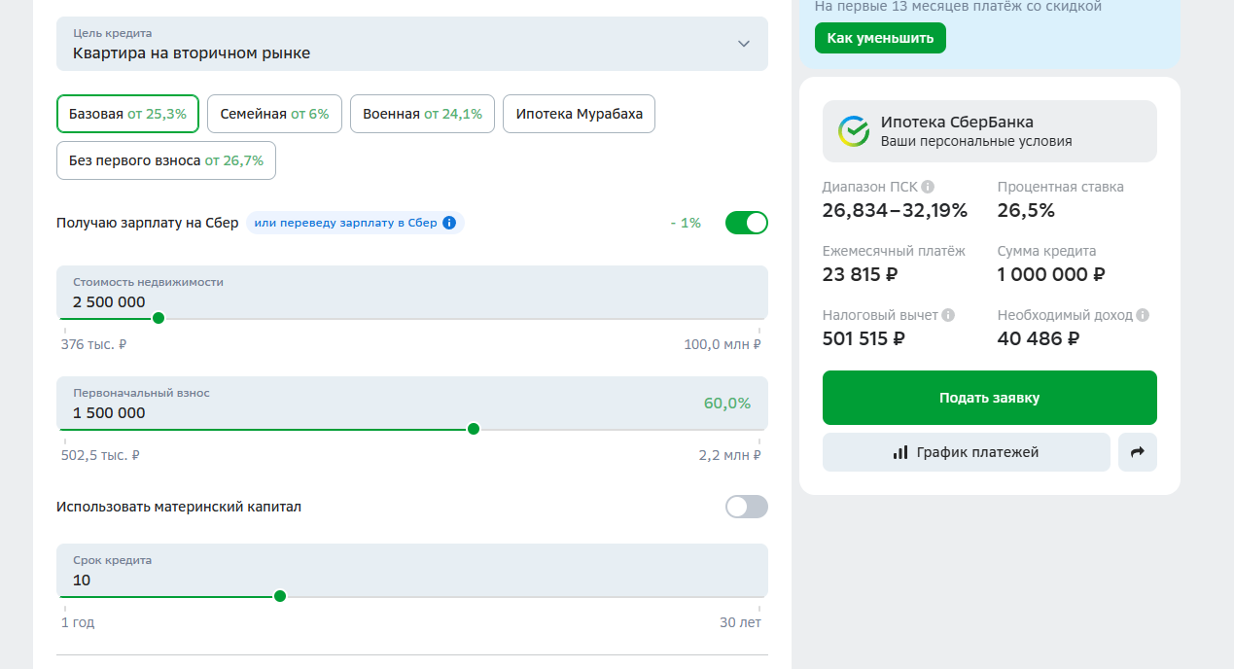Viewport: 1234px width, 669px height.
Task: Click the Стоимость недвижимости slider handle
Action: [159, 318]
